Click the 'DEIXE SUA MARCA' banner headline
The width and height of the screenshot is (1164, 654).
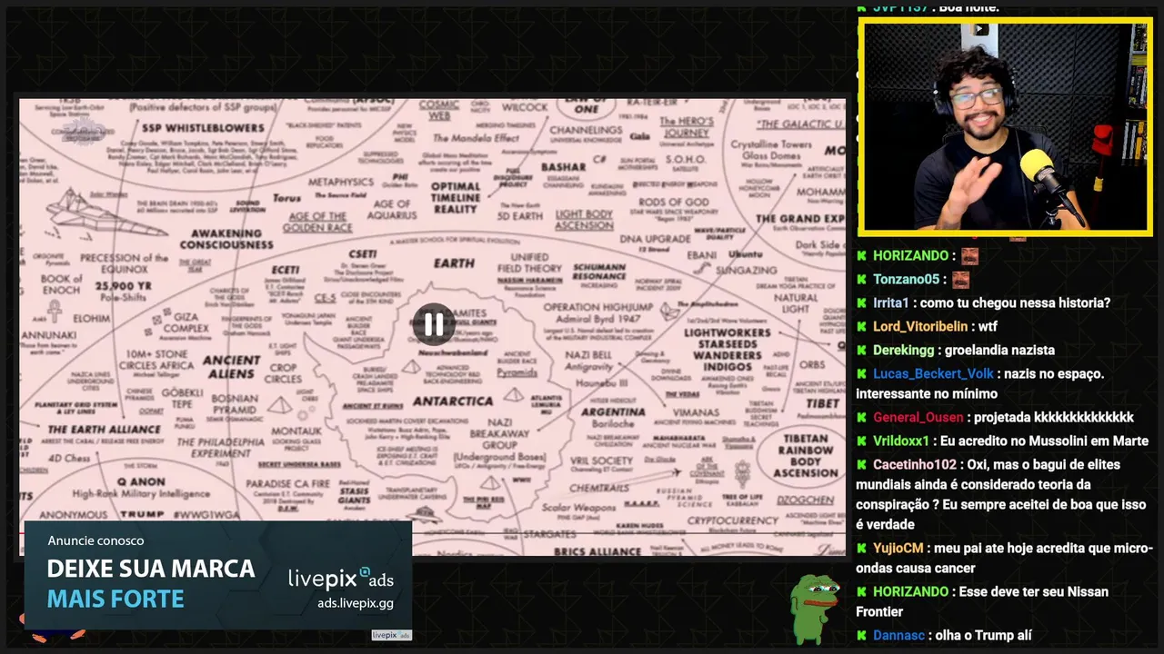coord(151,570)
